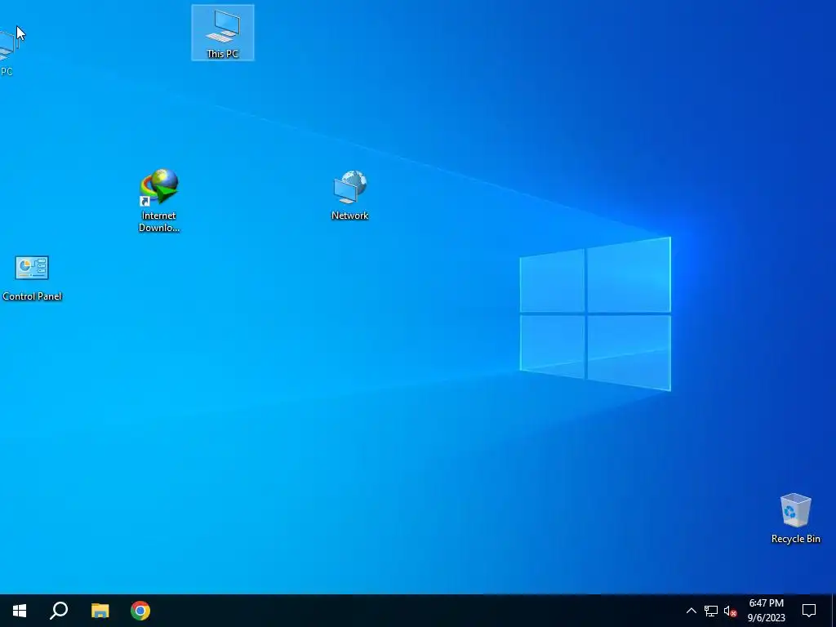Image resolution: width=836 pixels, height=627 pixels.
Task: Click the Show desktop strip at taskbar end
Action: (x=834, y=611)
